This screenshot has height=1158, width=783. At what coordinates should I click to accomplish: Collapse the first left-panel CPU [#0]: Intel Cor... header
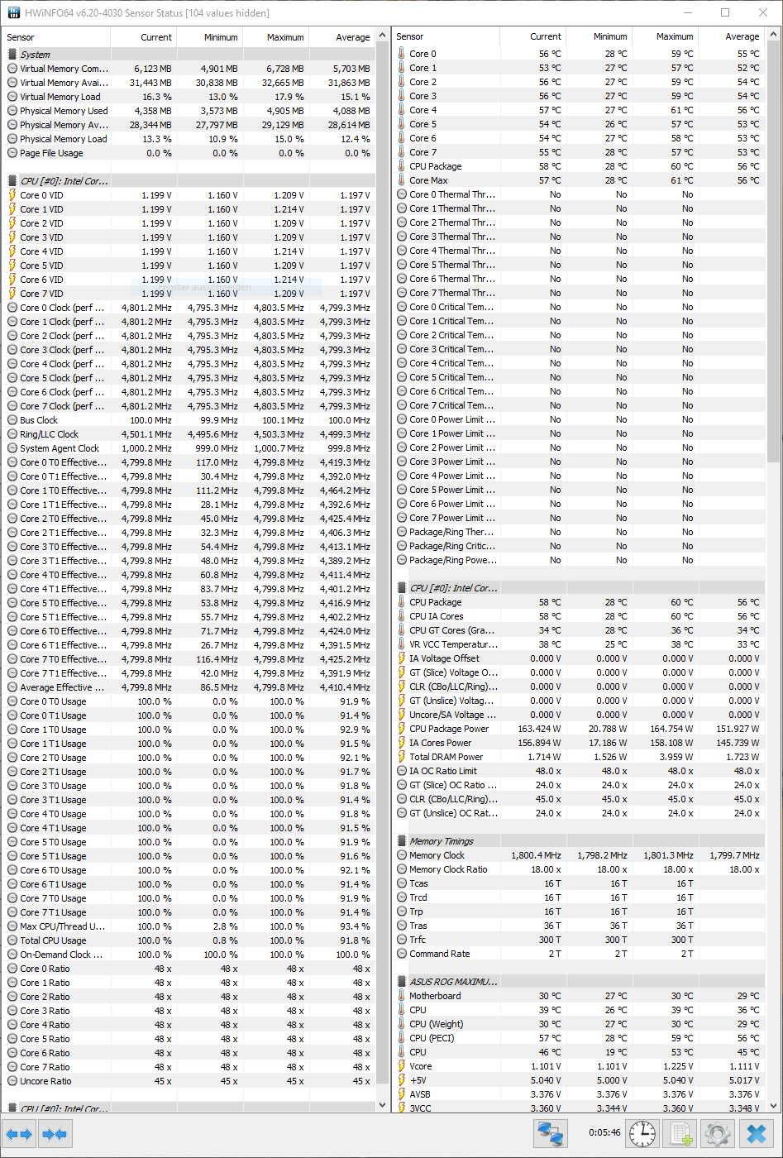pos(189,181)
